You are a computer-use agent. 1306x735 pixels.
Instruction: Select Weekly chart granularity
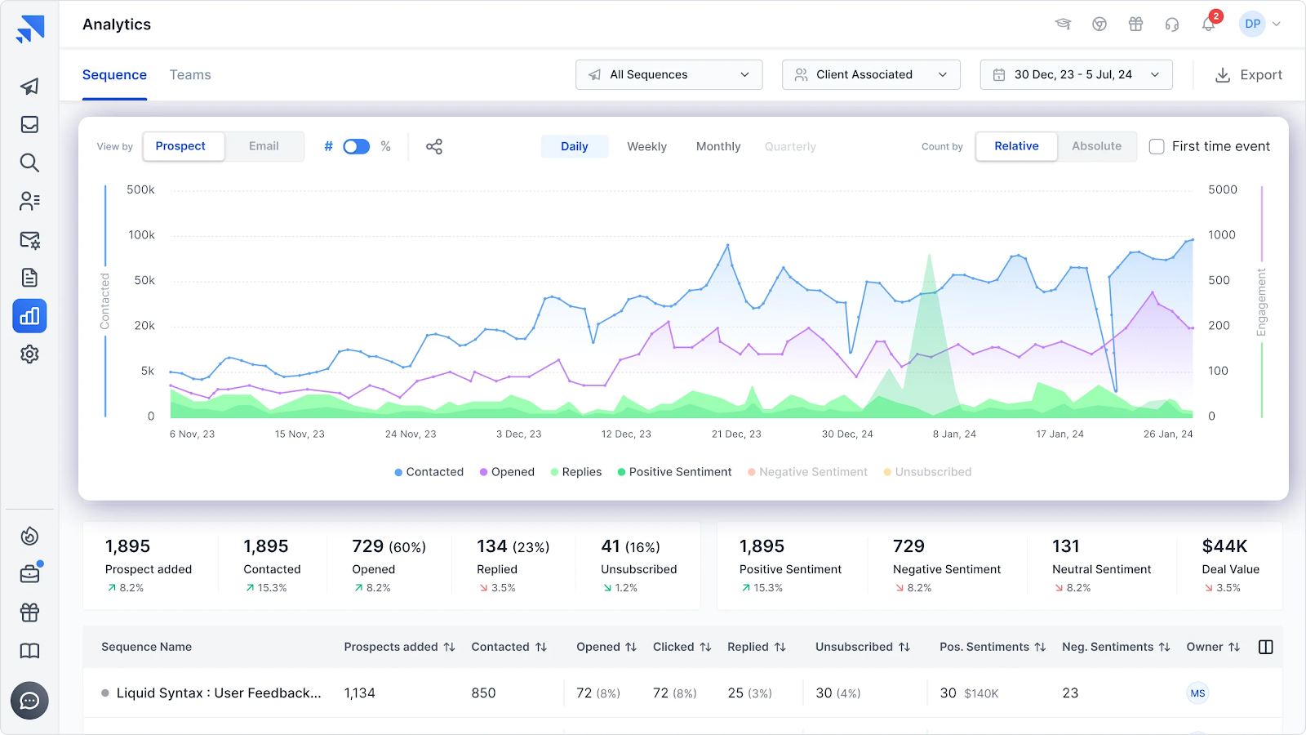[646, 146]
